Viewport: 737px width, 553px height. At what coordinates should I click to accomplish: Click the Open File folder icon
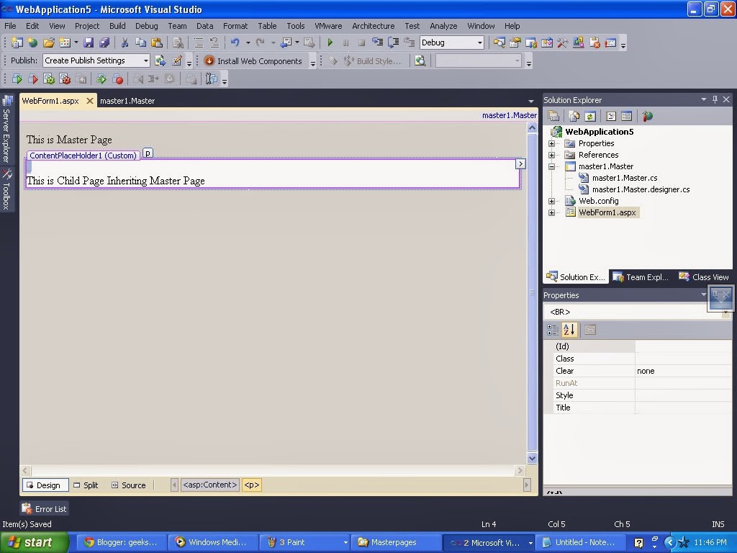pyautogui.click(x=48, y=42)
